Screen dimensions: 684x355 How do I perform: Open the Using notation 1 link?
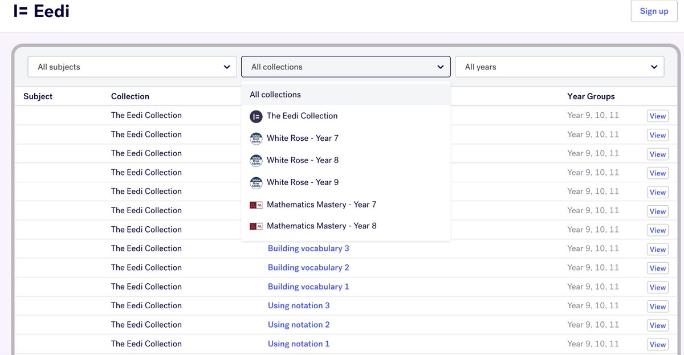click(299, 344)
